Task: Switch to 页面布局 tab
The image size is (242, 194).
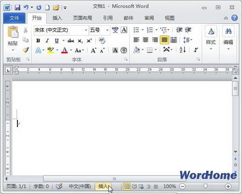Action: (83, 18)
